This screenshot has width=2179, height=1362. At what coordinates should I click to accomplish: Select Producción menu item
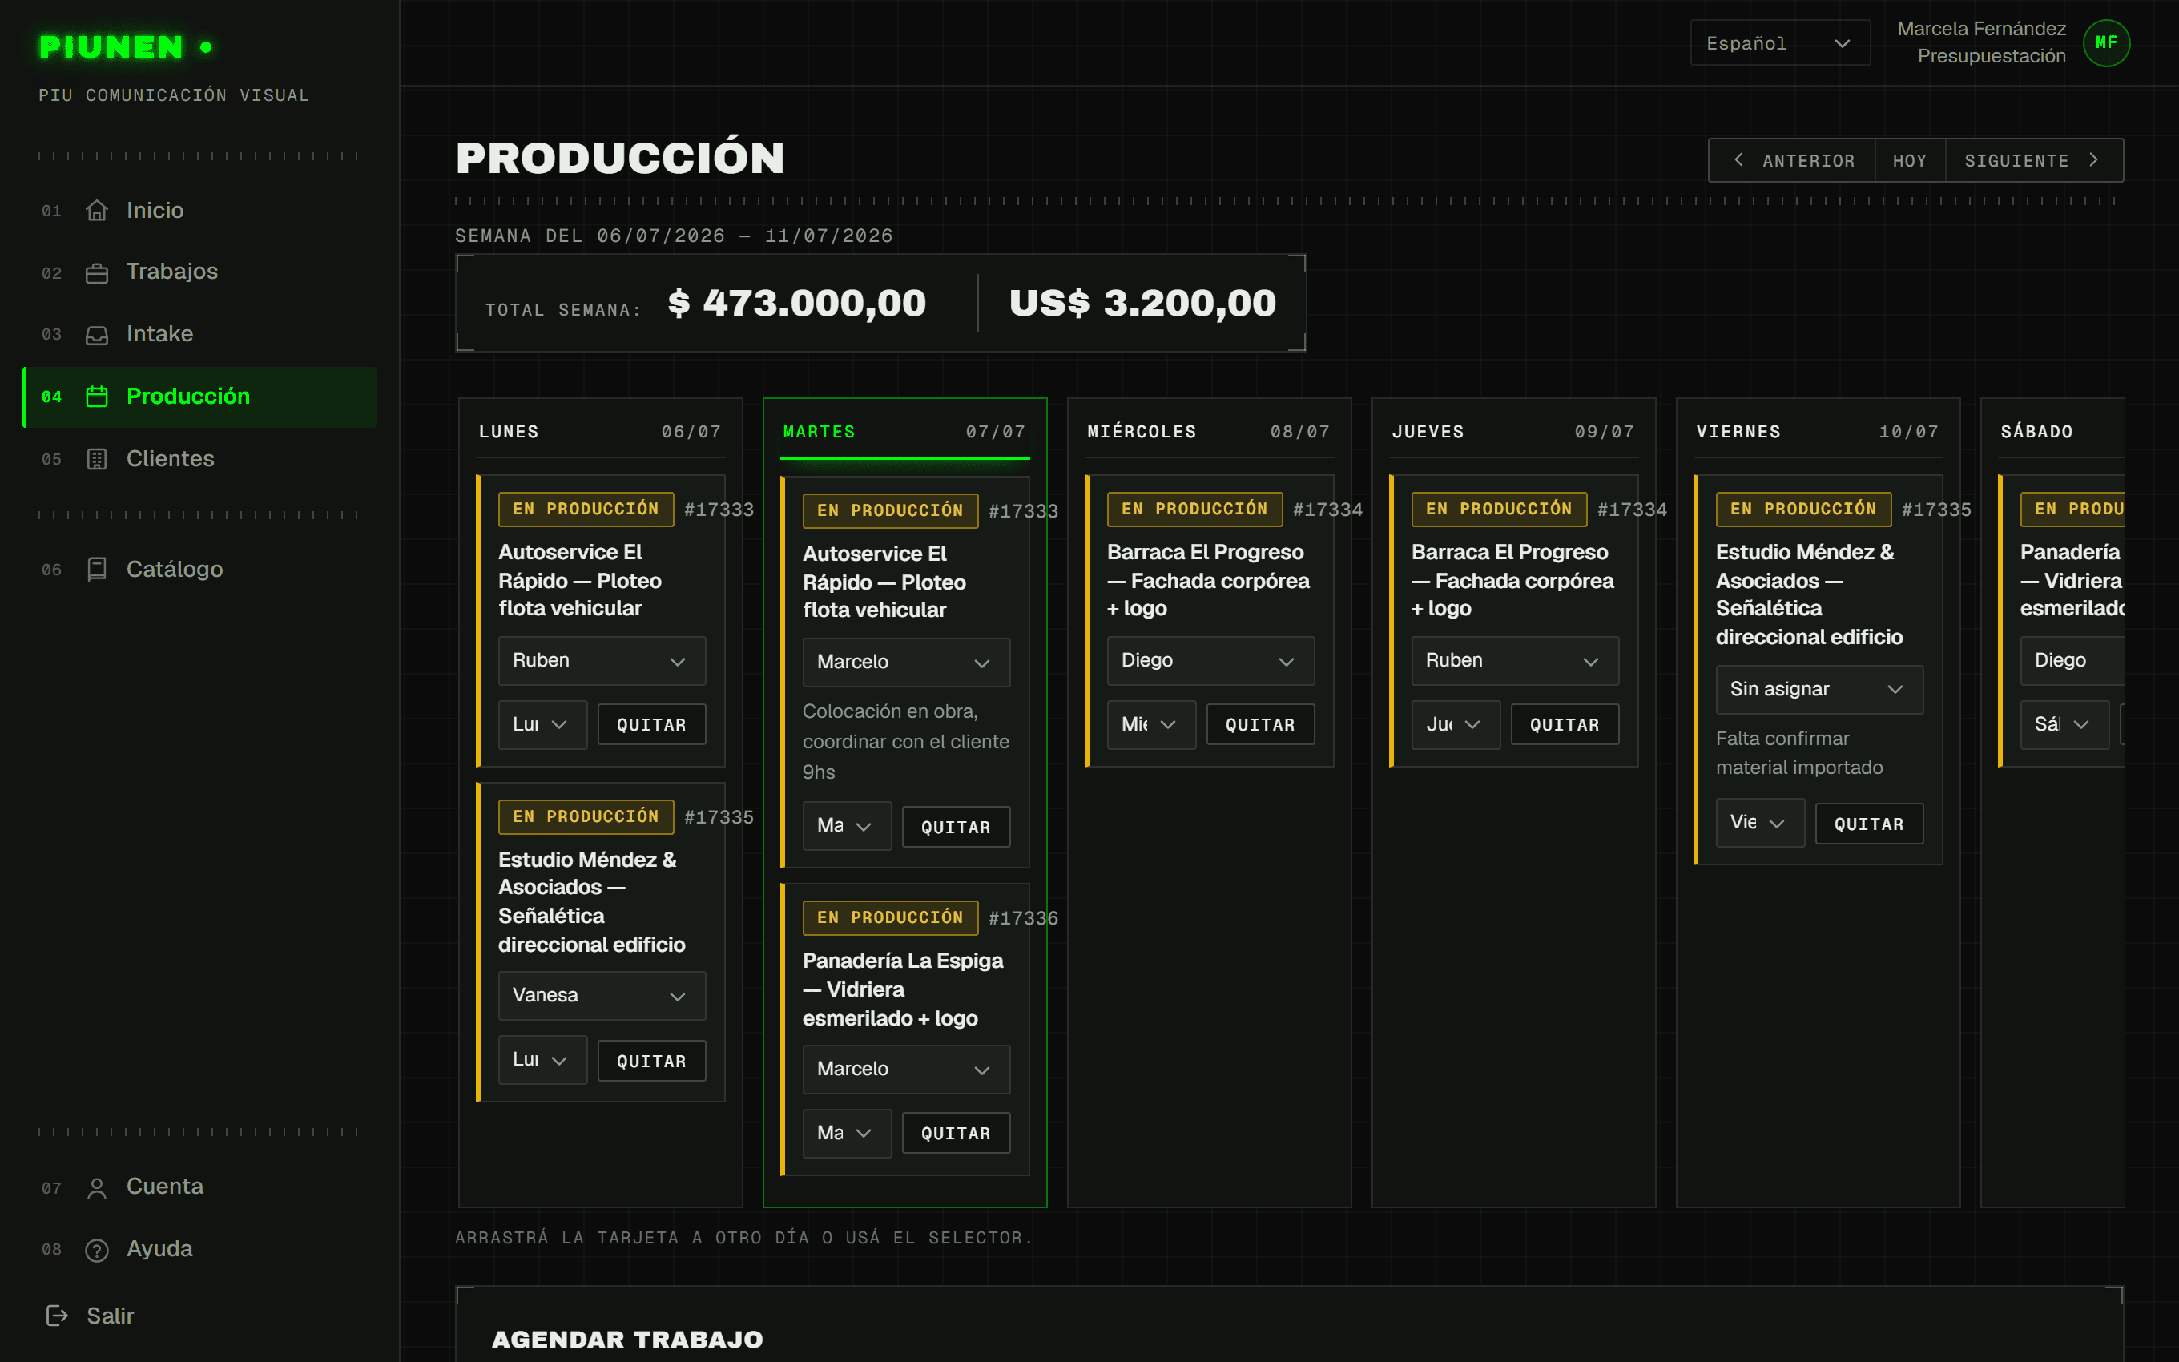(200, 397)
